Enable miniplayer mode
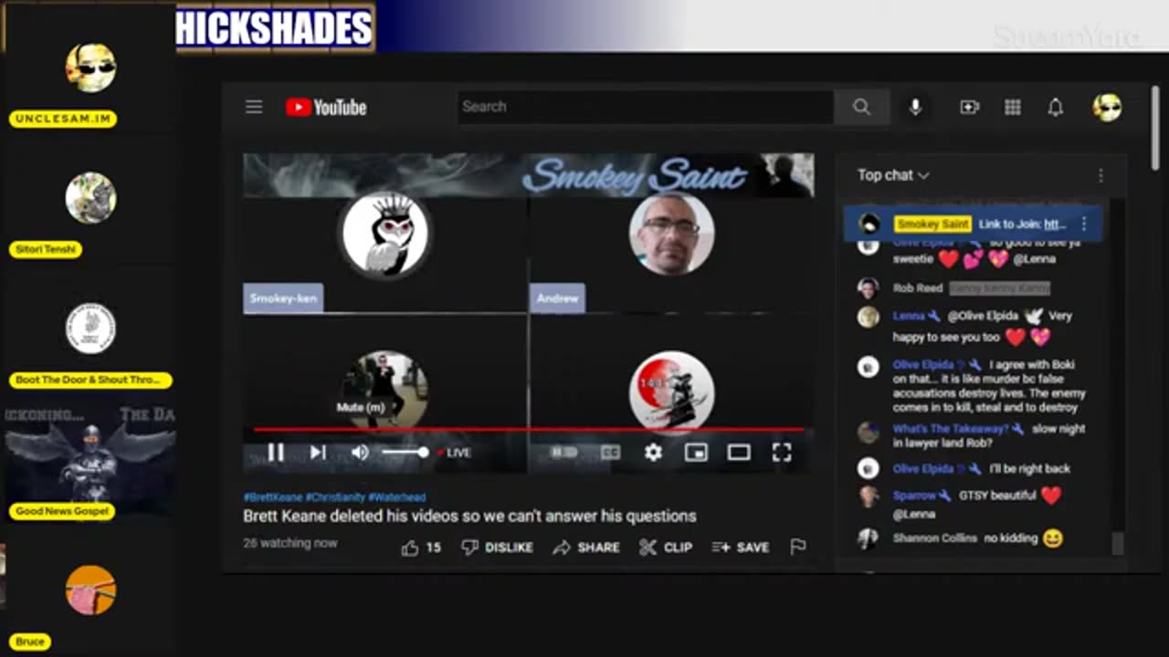This screenshot has width=1169, height=657. point(696,452)
